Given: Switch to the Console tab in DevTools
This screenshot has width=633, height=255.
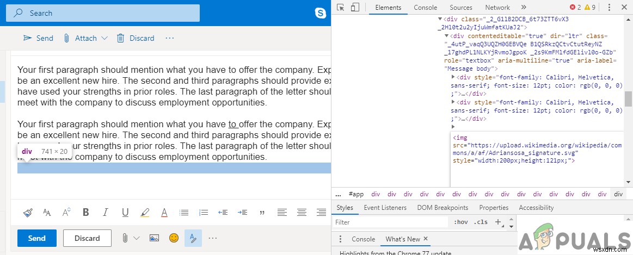Looking at the screenshot, I should (426, 7).
